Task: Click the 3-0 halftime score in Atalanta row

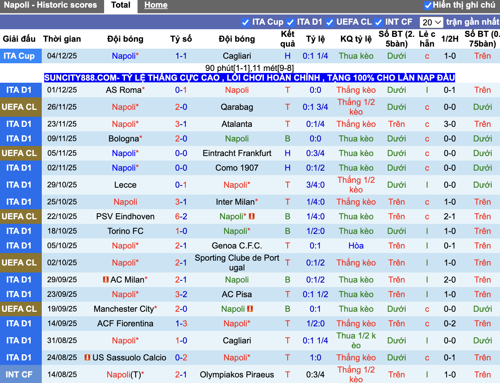Action: (450, 124)
